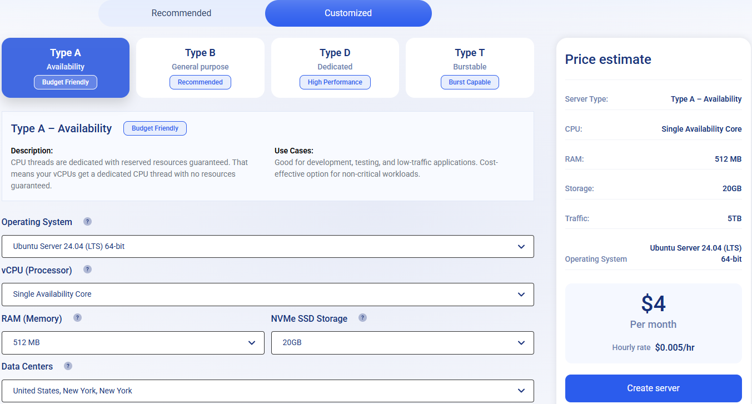Click the 'Description:' label

[x=32, y=151]
